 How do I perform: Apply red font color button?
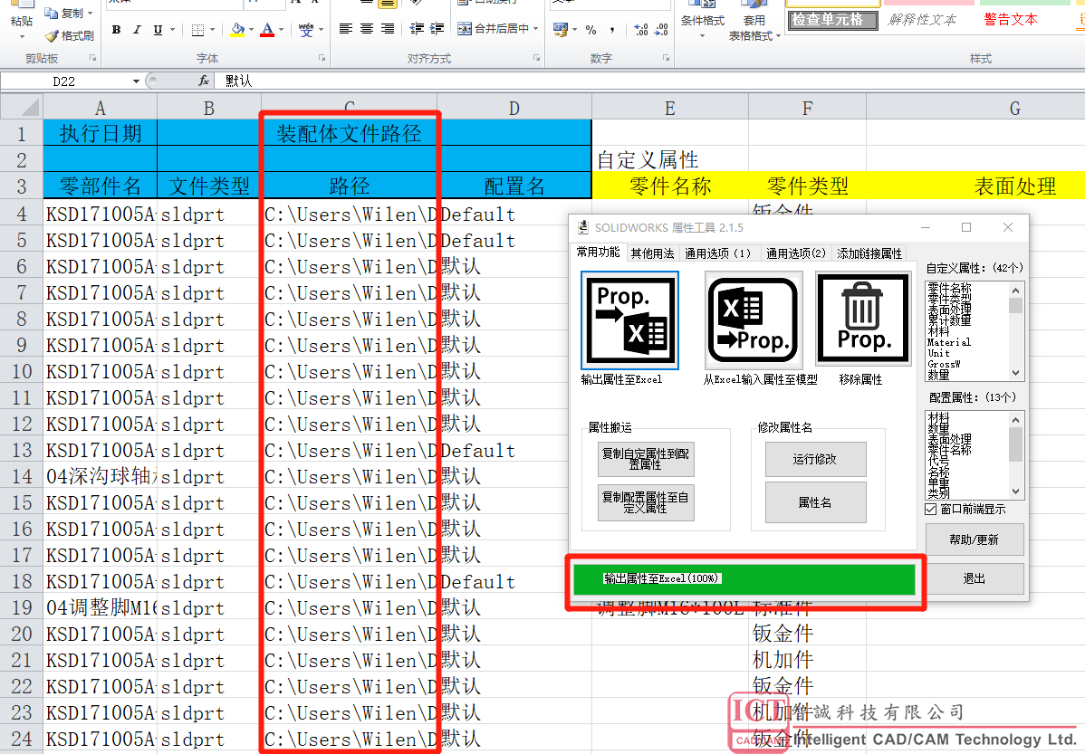pyautogui.click(x=267, y=30)
